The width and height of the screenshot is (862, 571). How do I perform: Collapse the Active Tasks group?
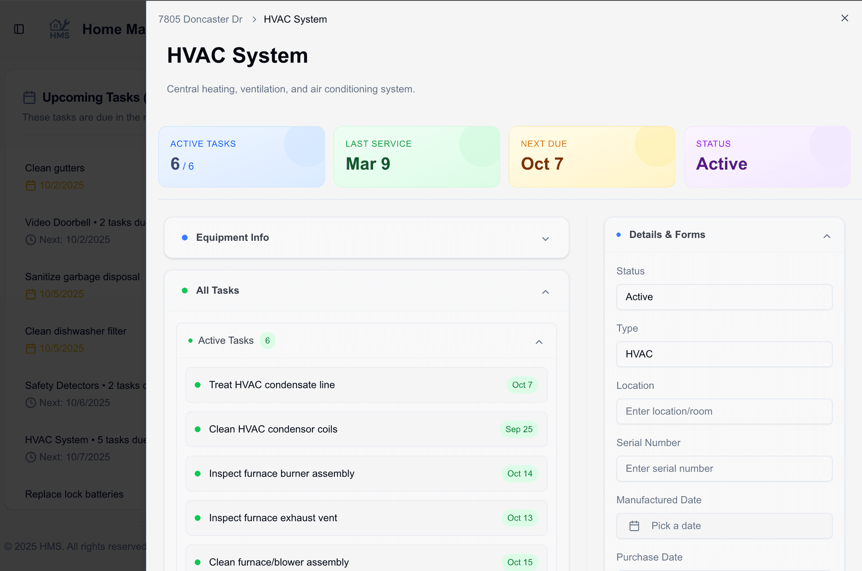pos(539,342)
